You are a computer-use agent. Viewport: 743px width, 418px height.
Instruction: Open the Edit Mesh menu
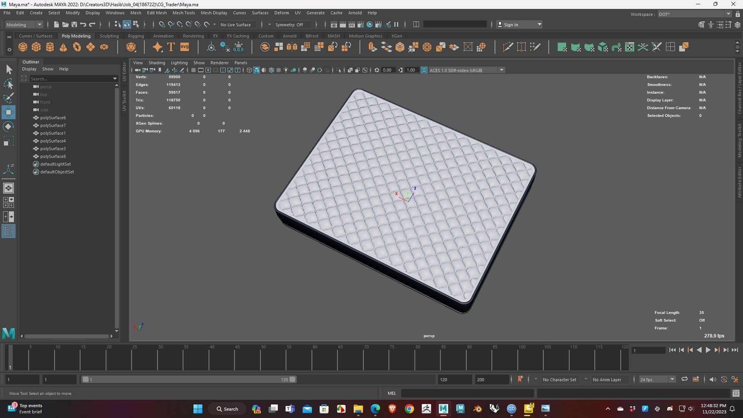pyautogui.click(x=156, y=13)
